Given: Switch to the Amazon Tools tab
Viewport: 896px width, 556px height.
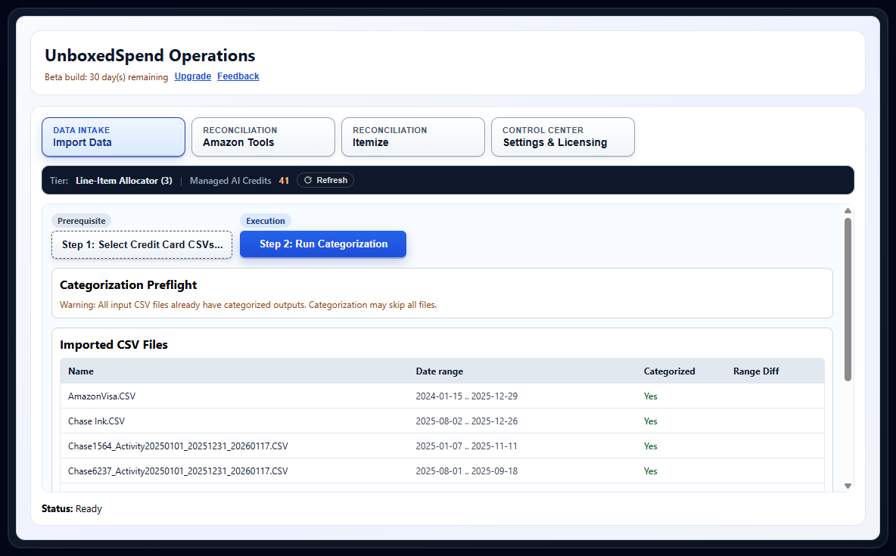Looking at the screenshot, I should 263,137.
